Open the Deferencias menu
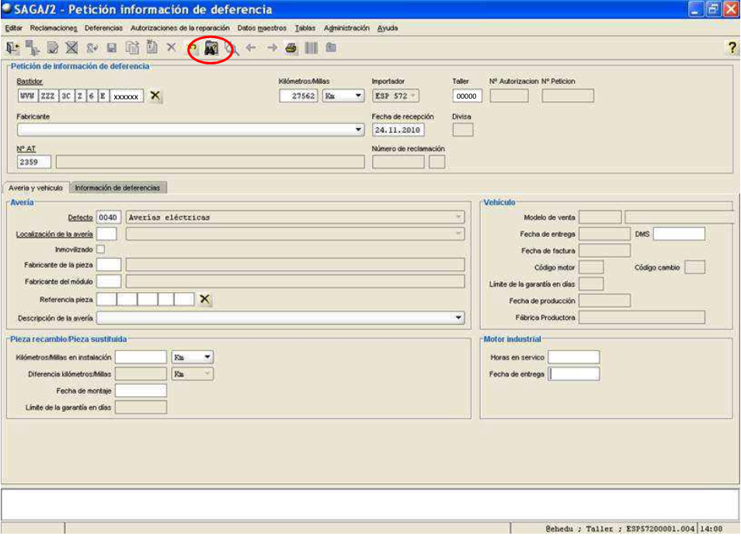 point(103,29)
